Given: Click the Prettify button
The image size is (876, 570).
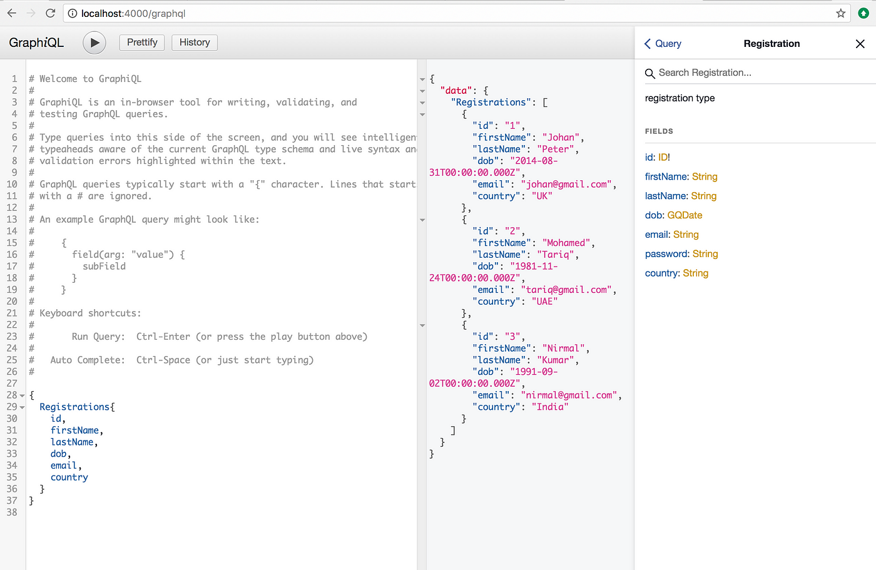Looking at the screenshot, I should coord(142,43).
